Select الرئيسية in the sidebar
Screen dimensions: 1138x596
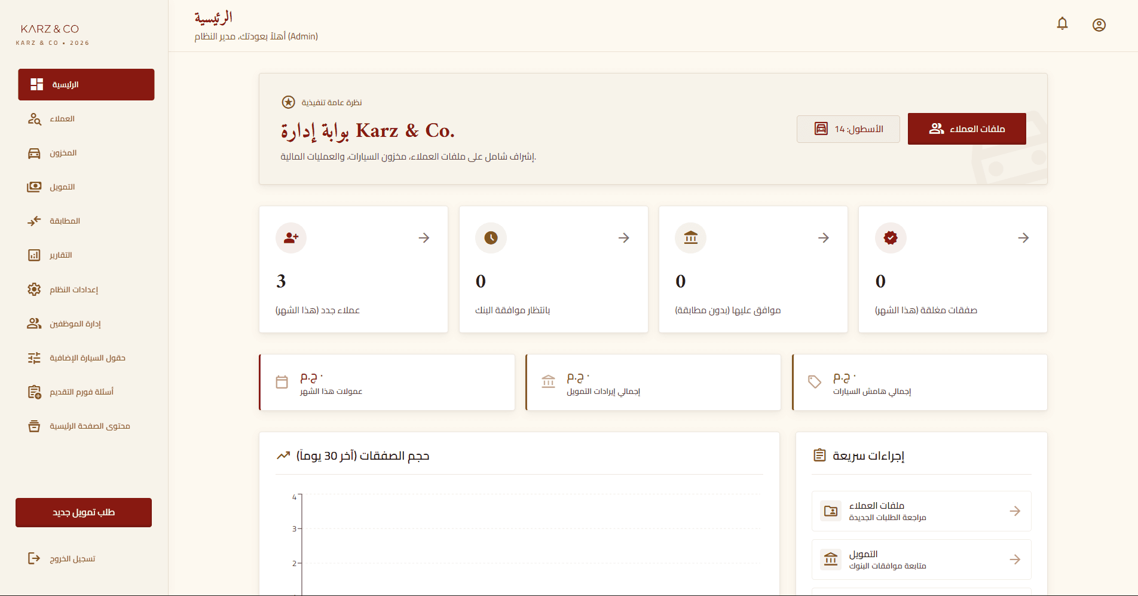pos(86,84)
